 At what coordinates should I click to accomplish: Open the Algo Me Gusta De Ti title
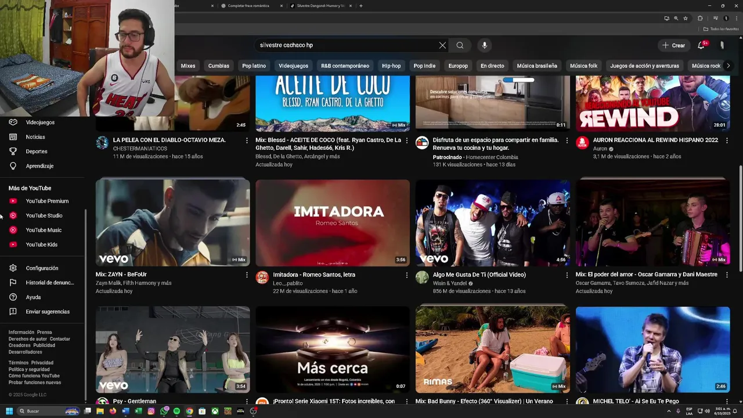point(479,275)
